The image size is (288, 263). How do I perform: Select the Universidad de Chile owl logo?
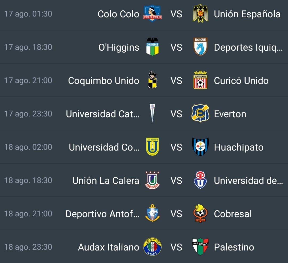(x=200, y=180)
